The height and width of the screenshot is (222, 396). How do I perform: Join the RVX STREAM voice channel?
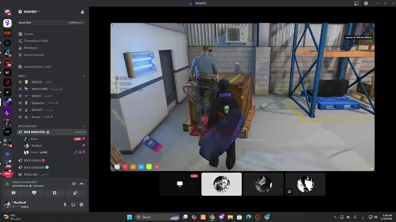click(52, 167)
